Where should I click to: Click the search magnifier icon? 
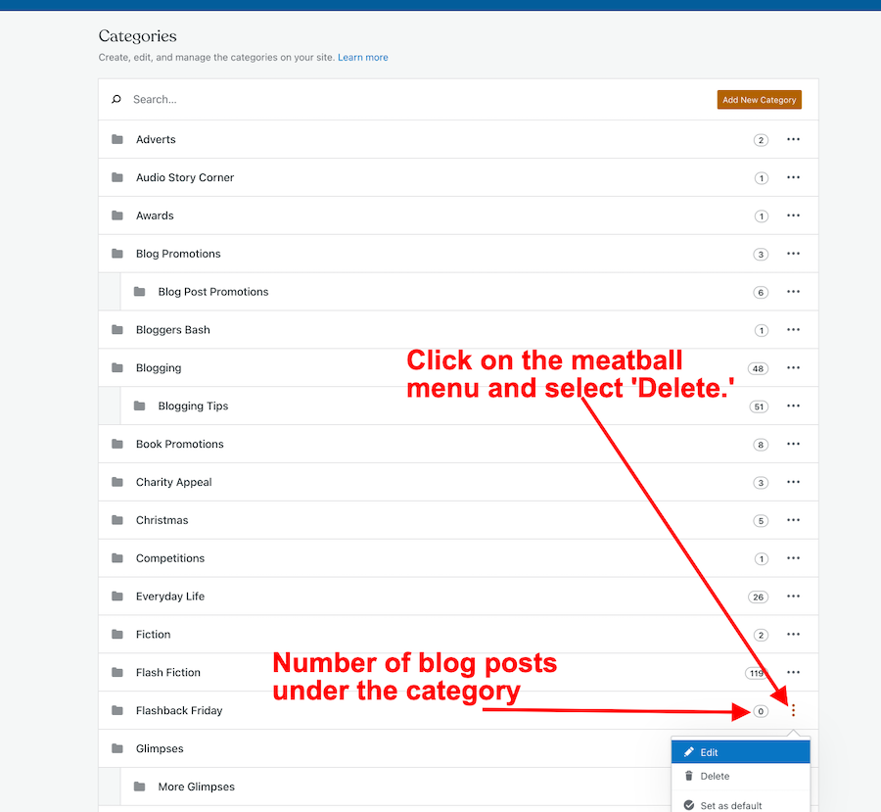click(116, 100)
